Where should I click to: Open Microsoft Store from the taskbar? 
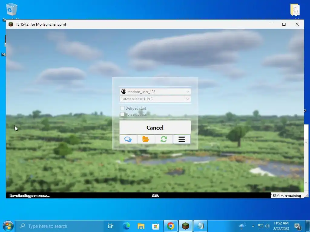[x=156, y=226]
